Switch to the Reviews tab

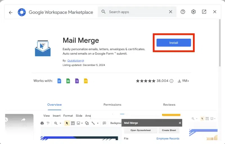coord(169,105)
